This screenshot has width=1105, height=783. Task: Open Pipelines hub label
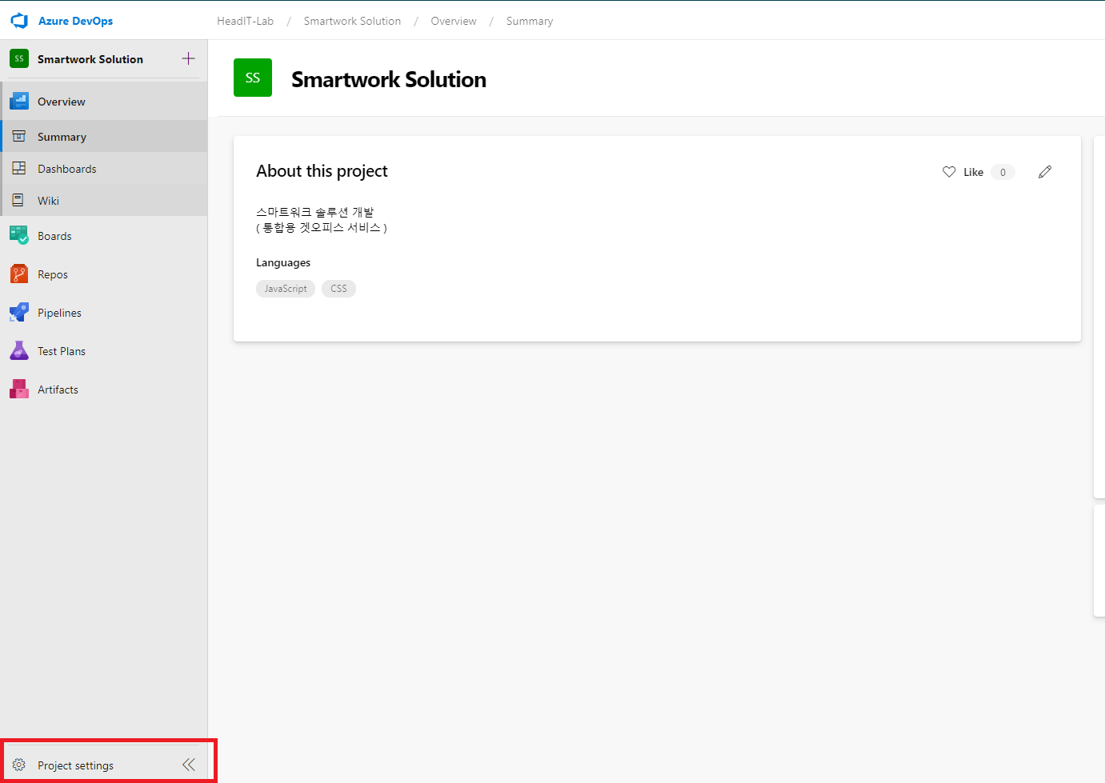click(60, 313)
